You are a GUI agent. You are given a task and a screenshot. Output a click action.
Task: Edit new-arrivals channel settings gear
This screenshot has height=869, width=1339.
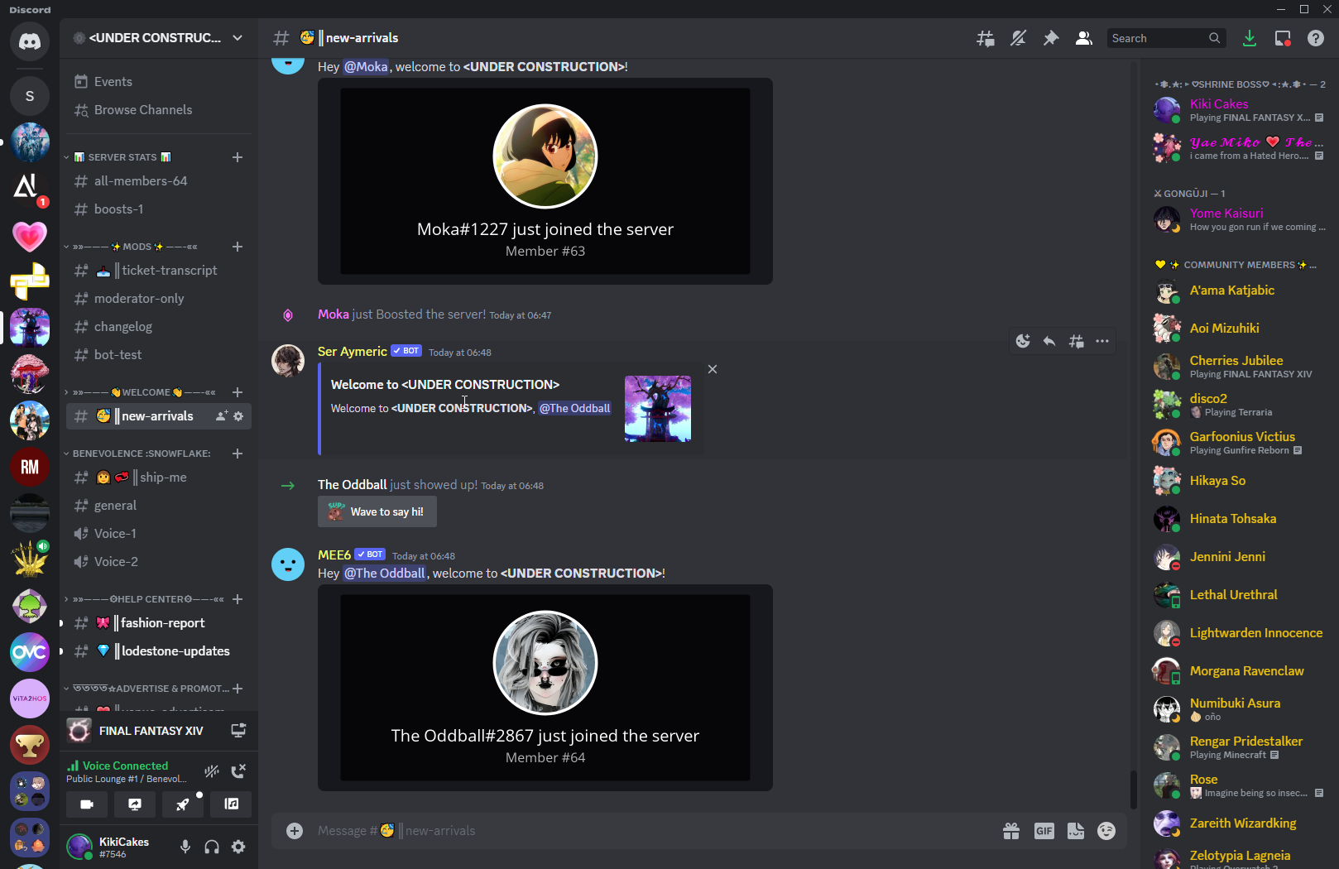click(x=238, y=416)
